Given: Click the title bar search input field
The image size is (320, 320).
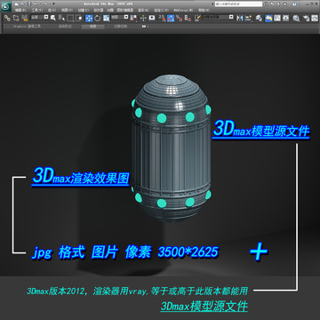Looking at the screenshot, I should (238, 4).
